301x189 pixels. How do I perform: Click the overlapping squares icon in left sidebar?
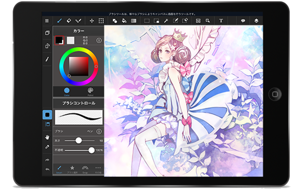[x=47, y=32]
